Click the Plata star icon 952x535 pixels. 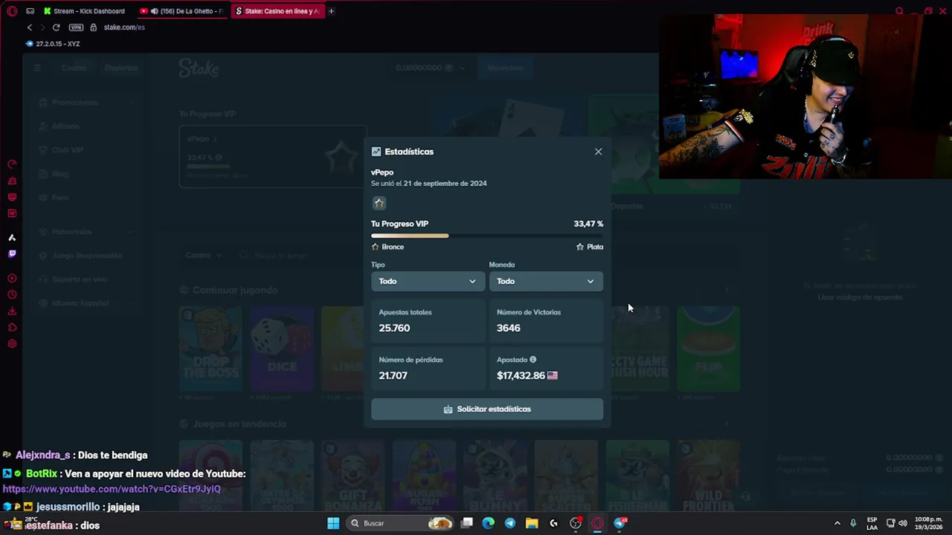coord(580,247)
